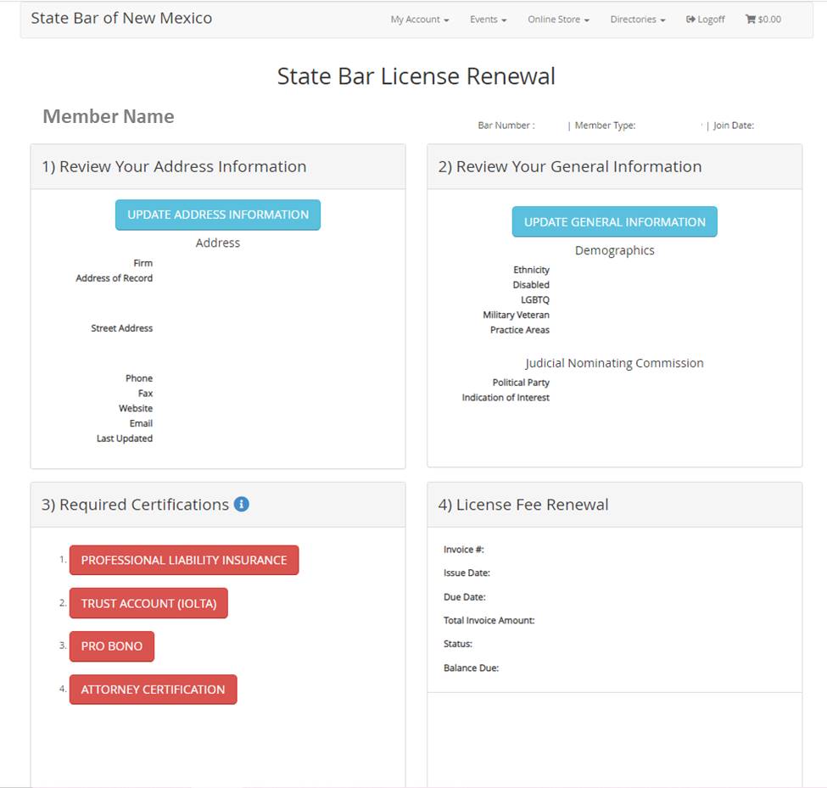Open the Attorney Certification button

pos(153,690)
